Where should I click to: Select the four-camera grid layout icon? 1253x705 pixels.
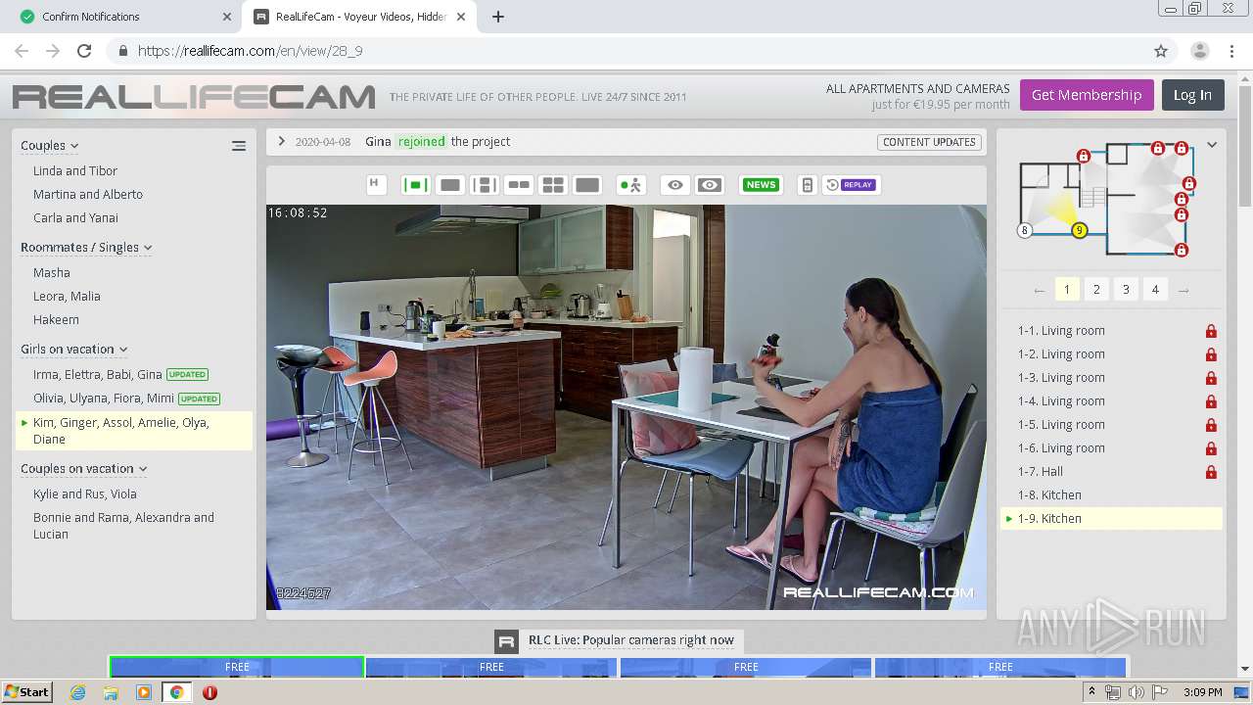(x=553, y=184)
